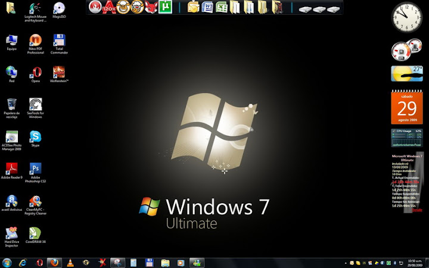Launch Adobe Photoshop CS3 shortcut
The image size is (429, 268).
tap(36, 173)
